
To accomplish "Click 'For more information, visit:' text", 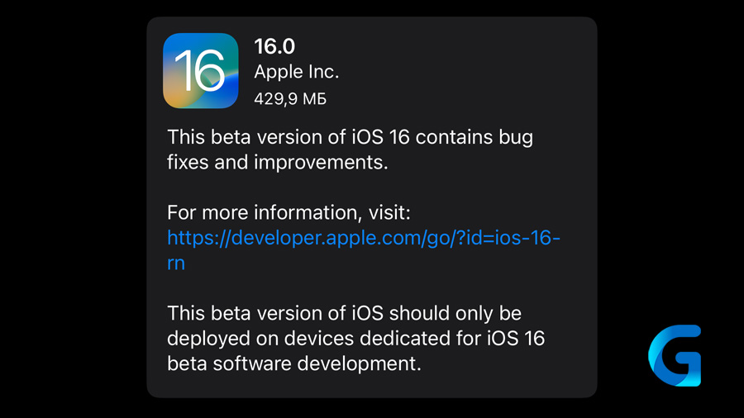I will 289,212.
